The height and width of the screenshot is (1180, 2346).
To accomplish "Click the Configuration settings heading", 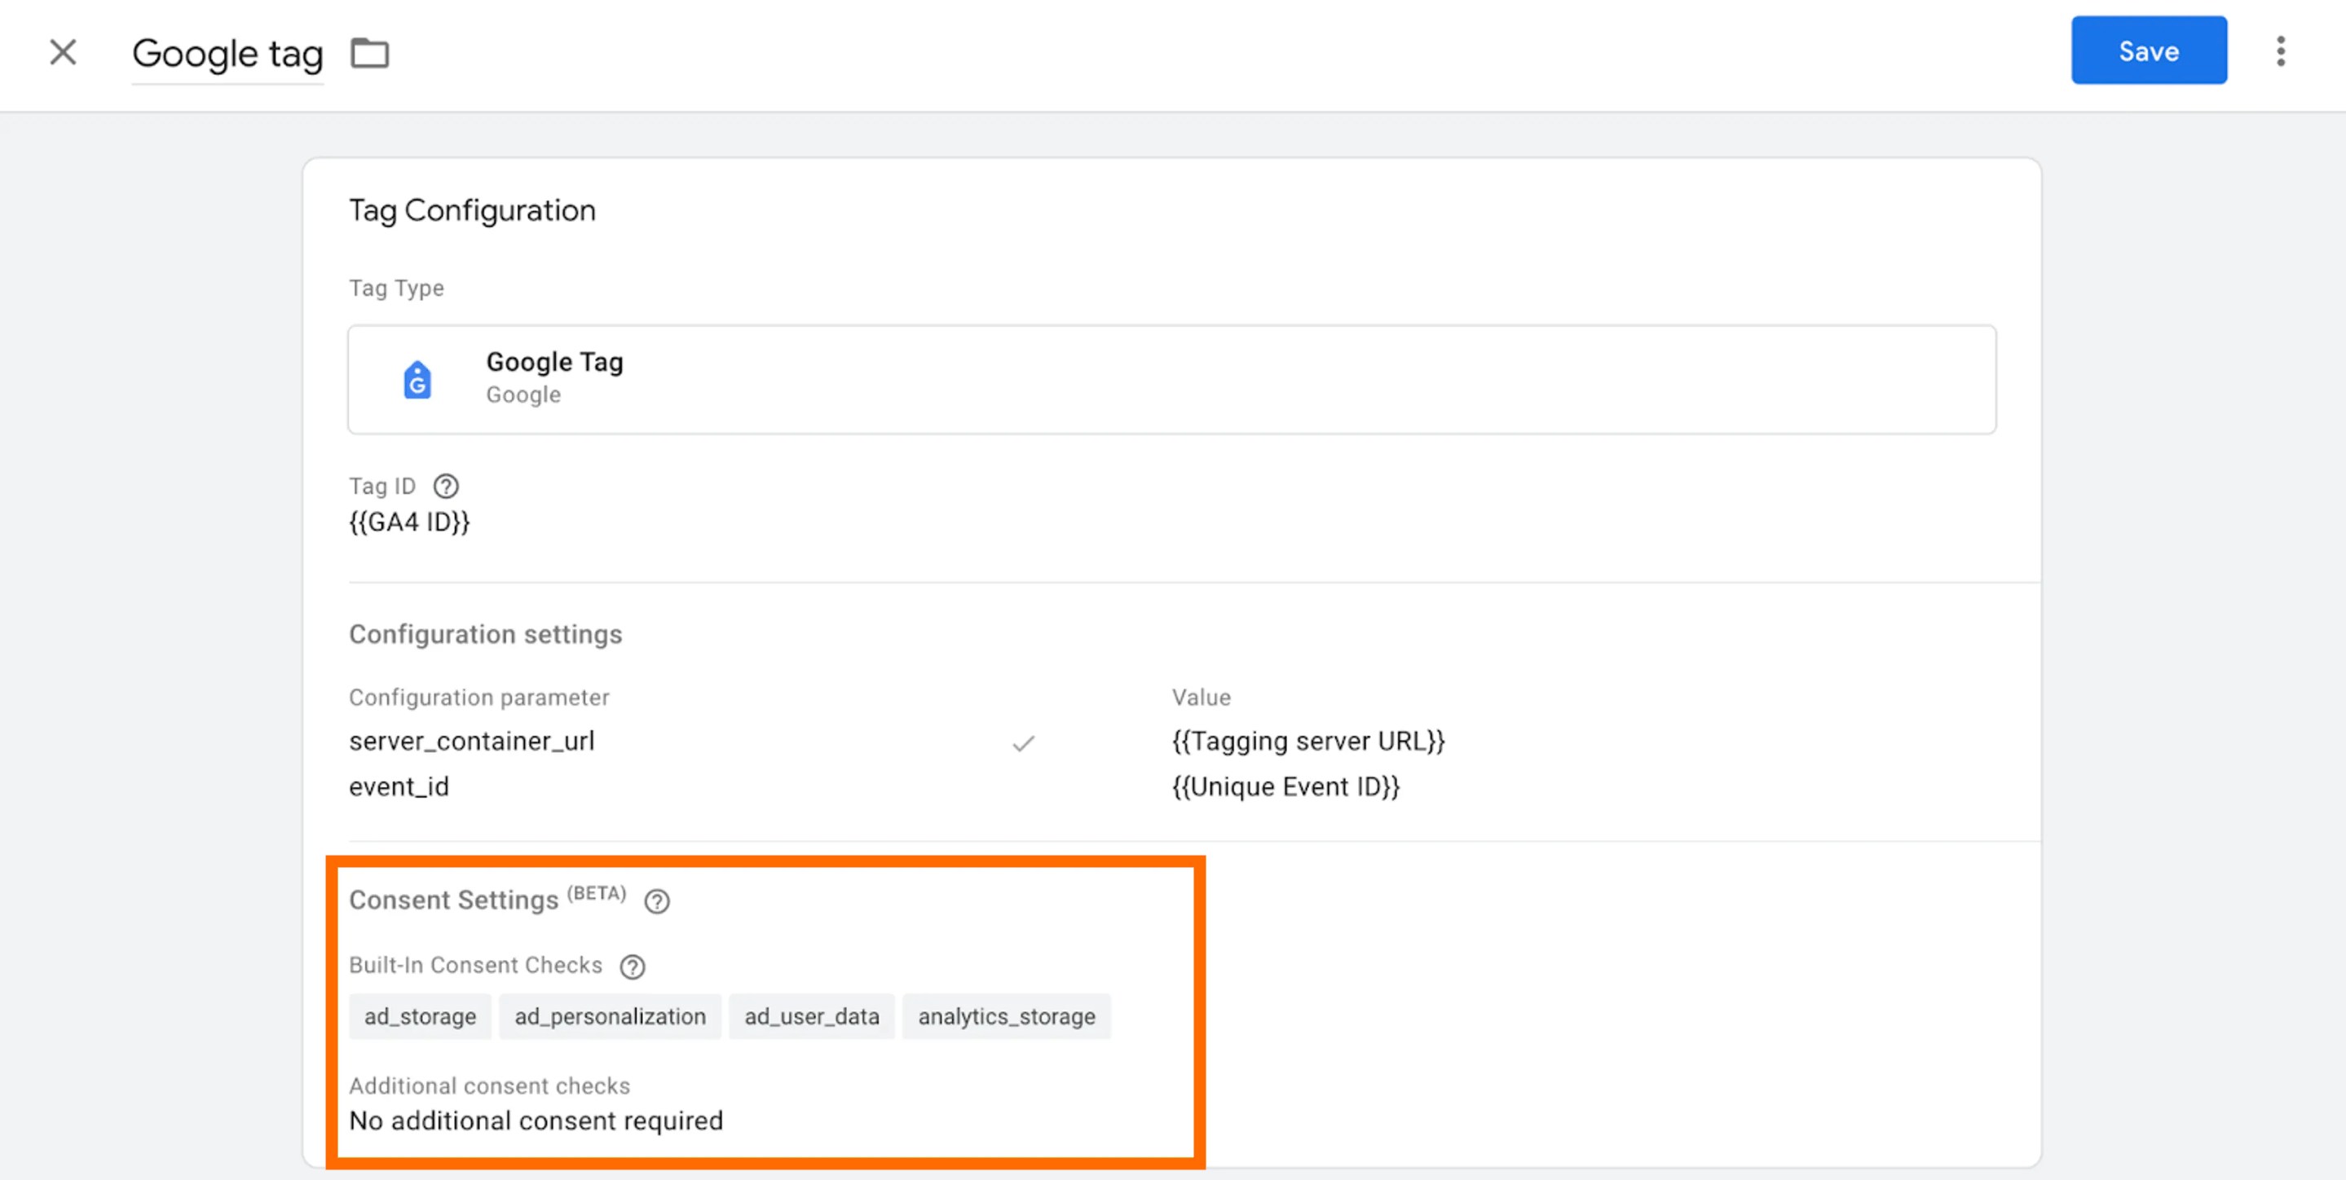I will [x=485, y=634].
